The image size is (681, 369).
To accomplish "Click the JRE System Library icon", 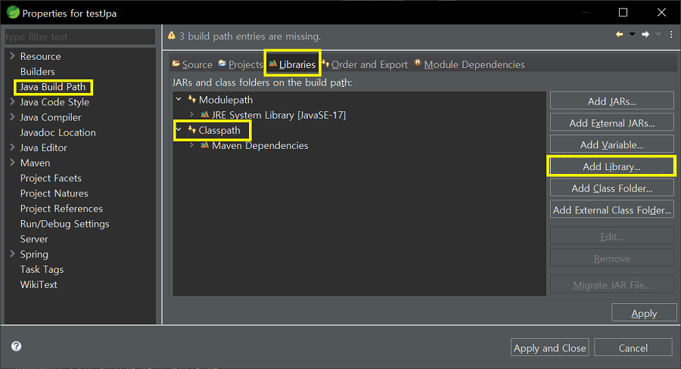I will click(x=205, y=115).
